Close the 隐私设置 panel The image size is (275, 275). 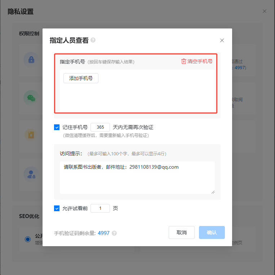tap(265, 11)
